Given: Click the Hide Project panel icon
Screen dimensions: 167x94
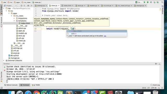Looking at the screenshot, I should pos(32,5).
